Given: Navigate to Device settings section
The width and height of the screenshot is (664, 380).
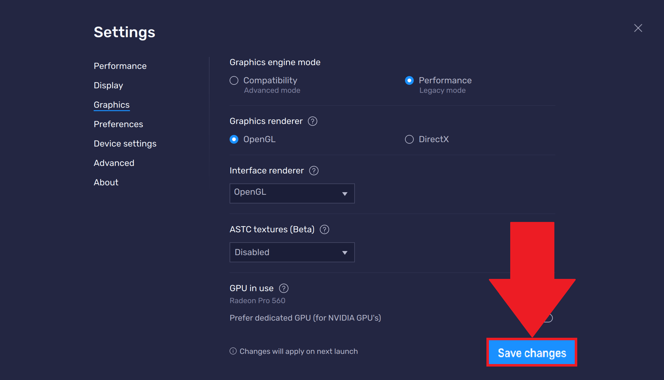Looking at the screenshot, I should point(125,143).
